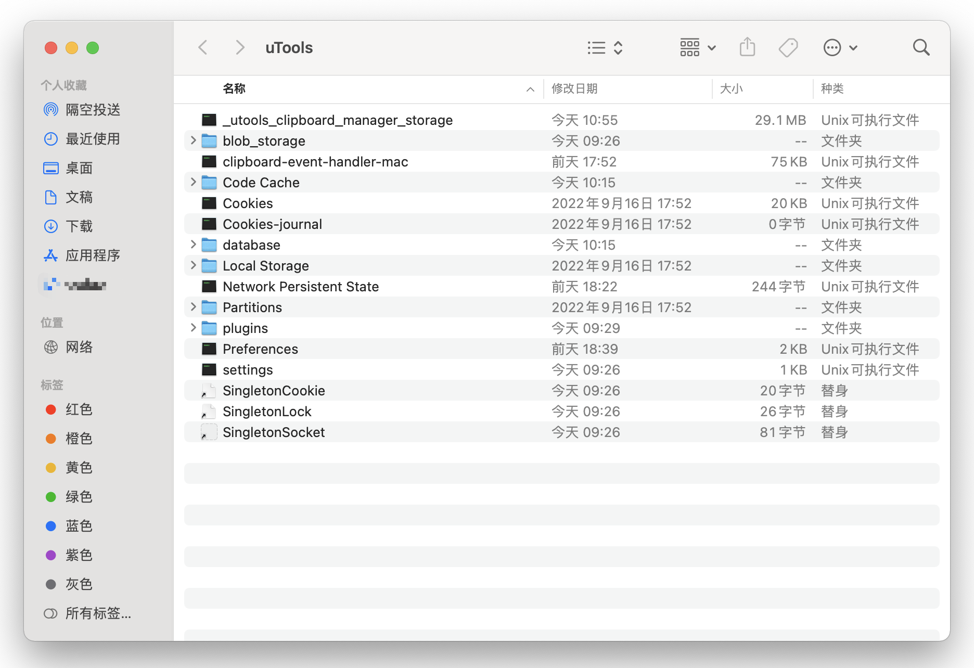
Task: Select the 紫色 tag
Action: click(x=69, y=555)
